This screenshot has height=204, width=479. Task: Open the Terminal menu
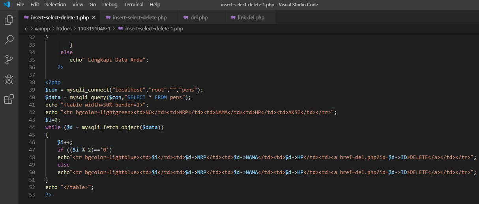pyautogui.click(x=133, y=5)
